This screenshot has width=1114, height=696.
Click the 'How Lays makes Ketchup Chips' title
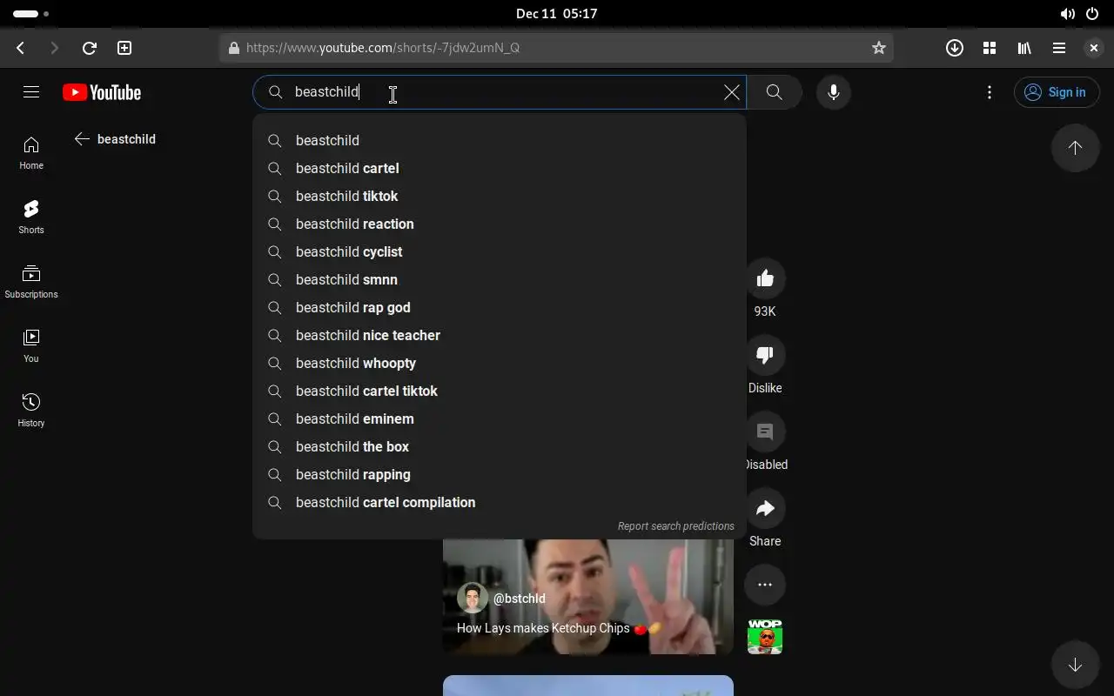coord(559,628)
